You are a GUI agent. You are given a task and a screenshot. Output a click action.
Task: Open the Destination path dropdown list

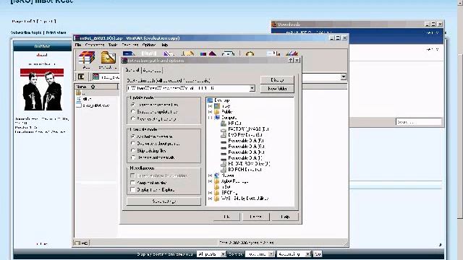pos(252,88)
